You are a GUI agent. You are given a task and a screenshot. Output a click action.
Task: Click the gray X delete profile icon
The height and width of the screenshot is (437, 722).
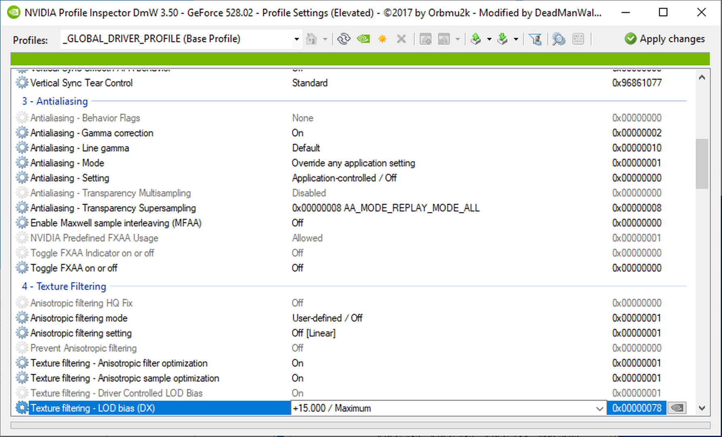click(x=401, y=39)
